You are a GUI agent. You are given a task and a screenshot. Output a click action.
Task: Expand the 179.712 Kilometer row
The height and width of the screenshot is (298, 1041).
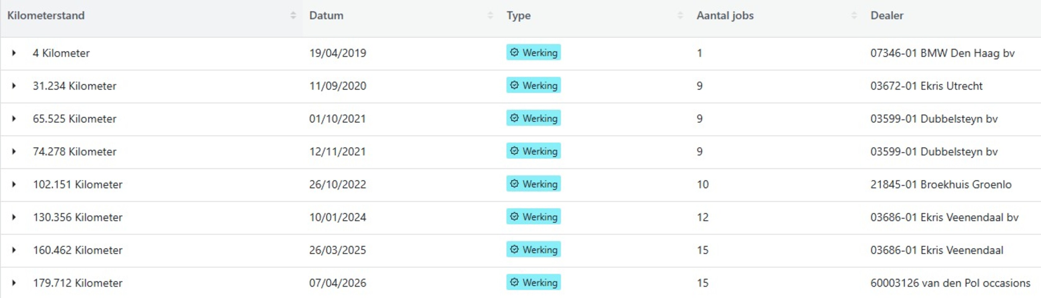point(14,283)
